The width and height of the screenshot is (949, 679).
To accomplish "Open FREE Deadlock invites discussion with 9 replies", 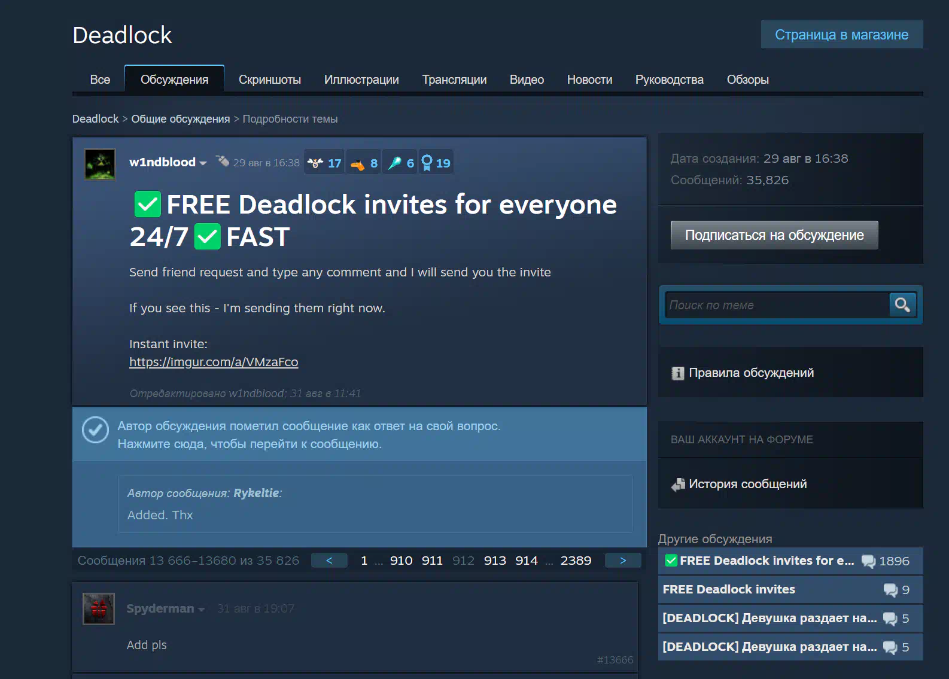I will click(790, 590).
